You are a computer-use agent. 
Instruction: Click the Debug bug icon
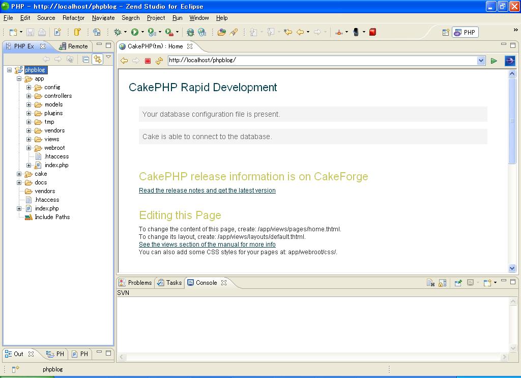[118, 32]
